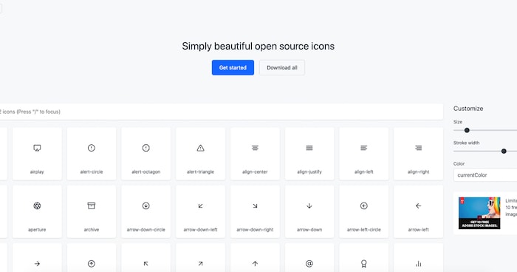Screen dimensions: 517x272
Task: Click the Stroke width slider handle
Action: click(504, 152)
